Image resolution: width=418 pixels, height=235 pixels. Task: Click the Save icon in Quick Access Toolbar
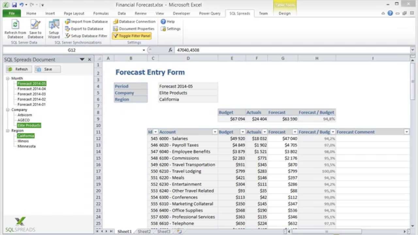[x=14, y=5]
